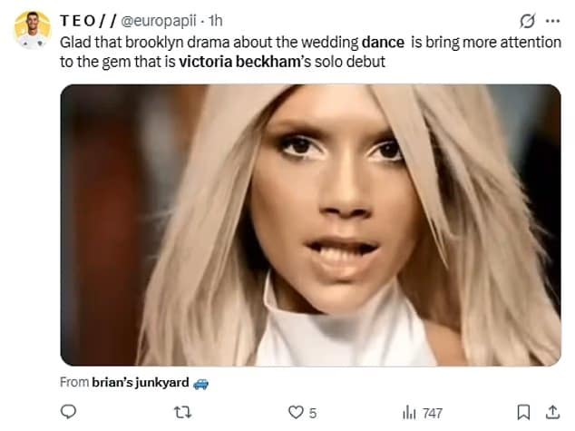
Task: Click the blue car emoji after junkyard
Action: pyautogui.click(x=201, y=382)
